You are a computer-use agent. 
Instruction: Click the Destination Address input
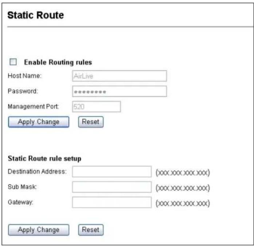point(112,171)
